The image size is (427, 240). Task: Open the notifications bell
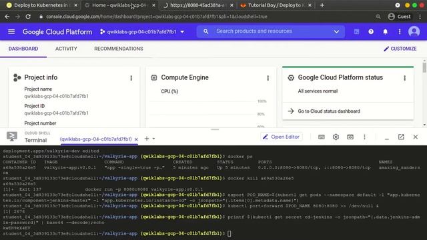click(x=385, y=31)
